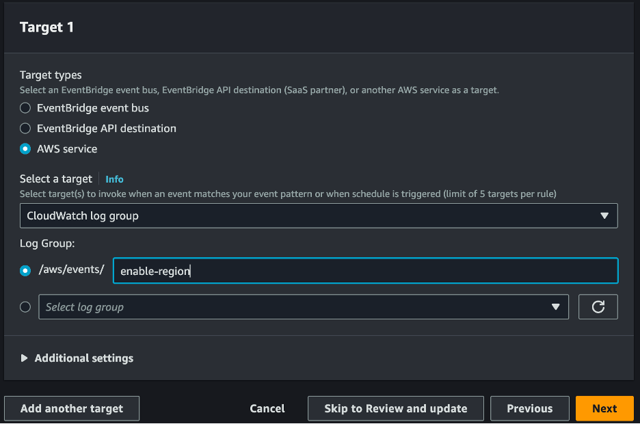Screen dimensions: 640x424
Task: Refresh the log group list
Action: click(x=598, y=306)
